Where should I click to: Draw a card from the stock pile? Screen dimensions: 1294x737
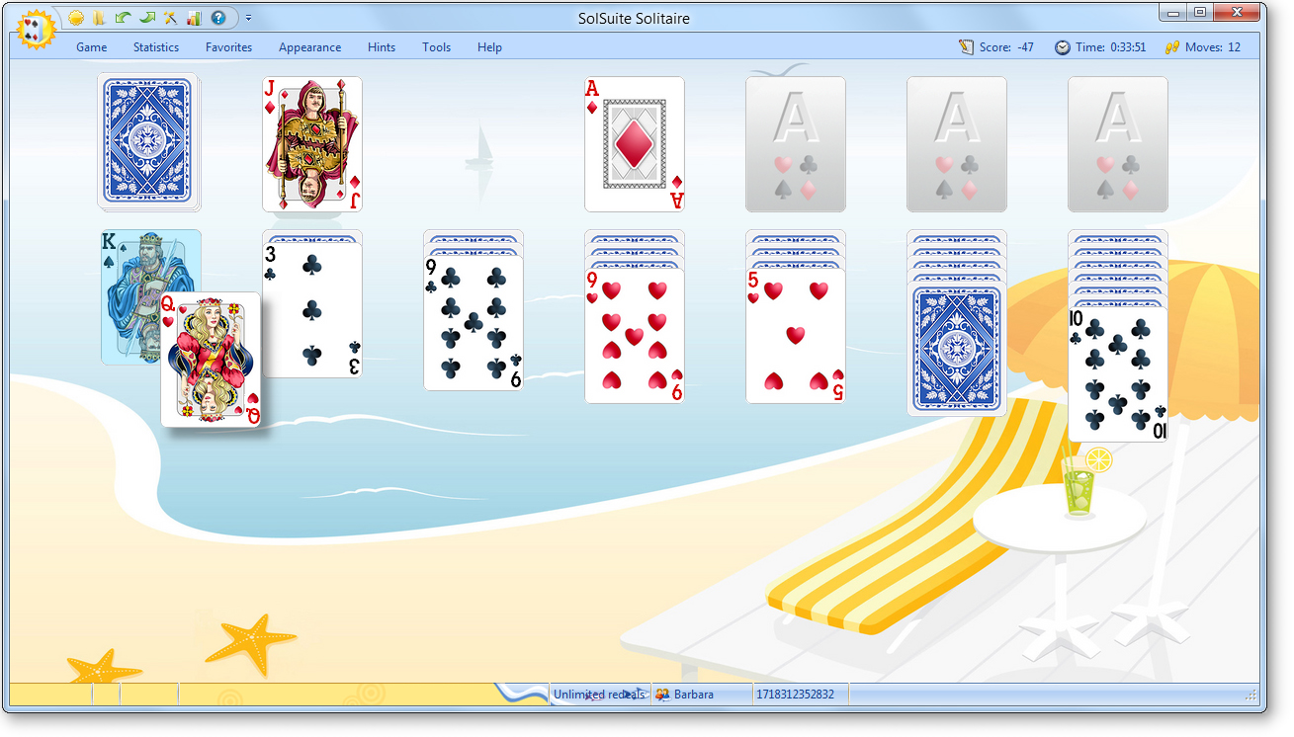point(148,141)
